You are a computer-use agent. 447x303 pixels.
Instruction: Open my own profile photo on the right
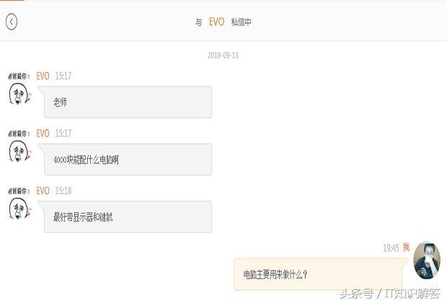[x=426, y=261]
